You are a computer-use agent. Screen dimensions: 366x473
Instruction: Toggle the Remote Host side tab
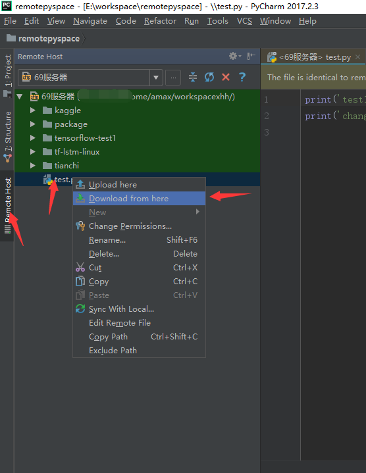click(x=7, y=205)
